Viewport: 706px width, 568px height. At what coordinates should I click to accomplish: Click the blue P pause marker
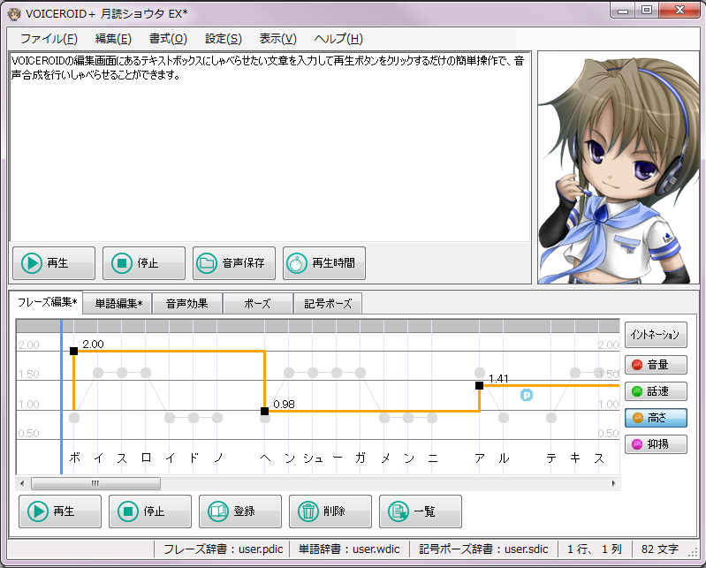(x=527, y=395)
